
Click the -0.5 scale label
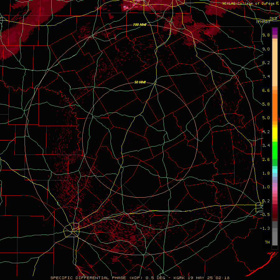click(265, 215)
